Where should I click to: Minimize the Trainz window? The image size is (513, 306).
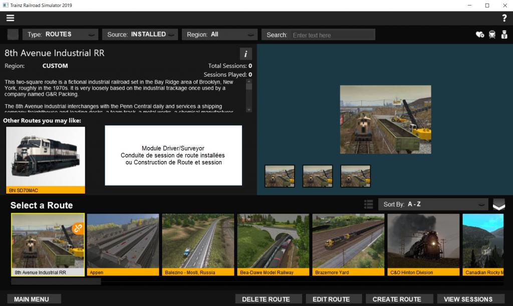click(470, 5)
